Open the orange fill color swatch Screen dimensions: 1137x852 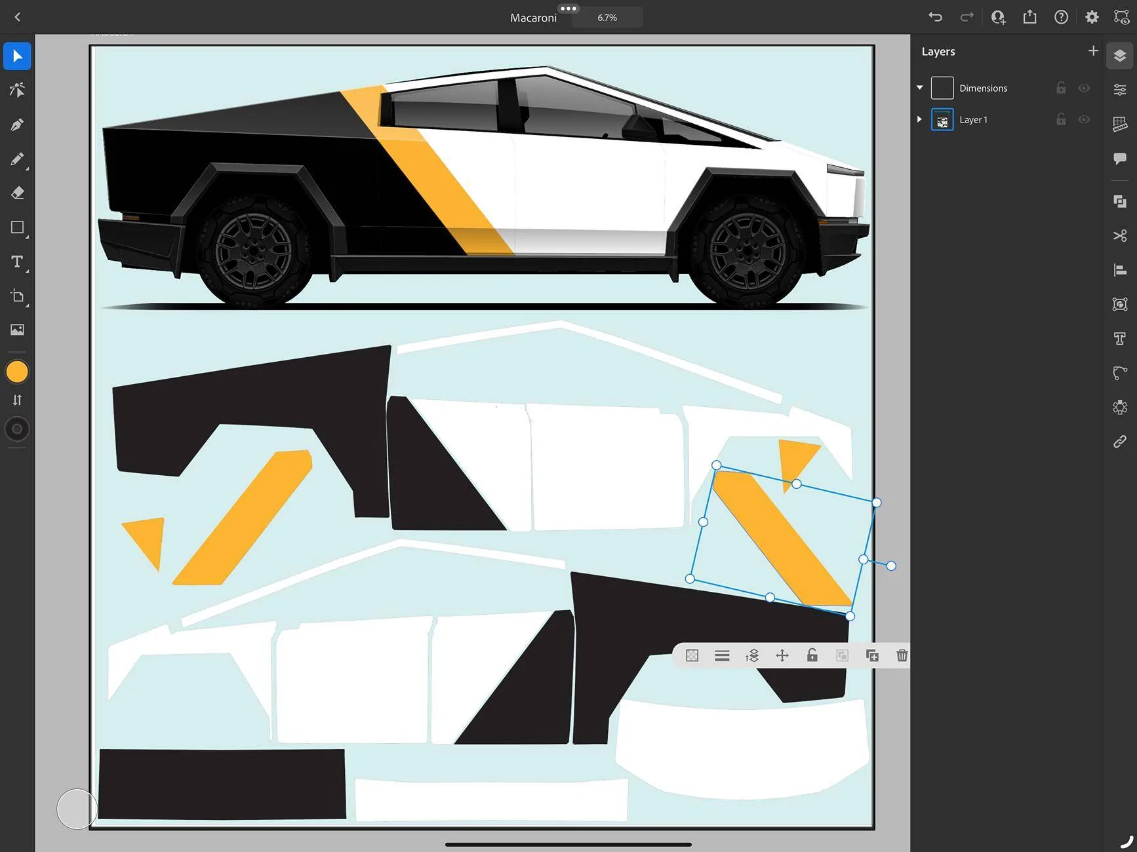click(x=17, y=372)
